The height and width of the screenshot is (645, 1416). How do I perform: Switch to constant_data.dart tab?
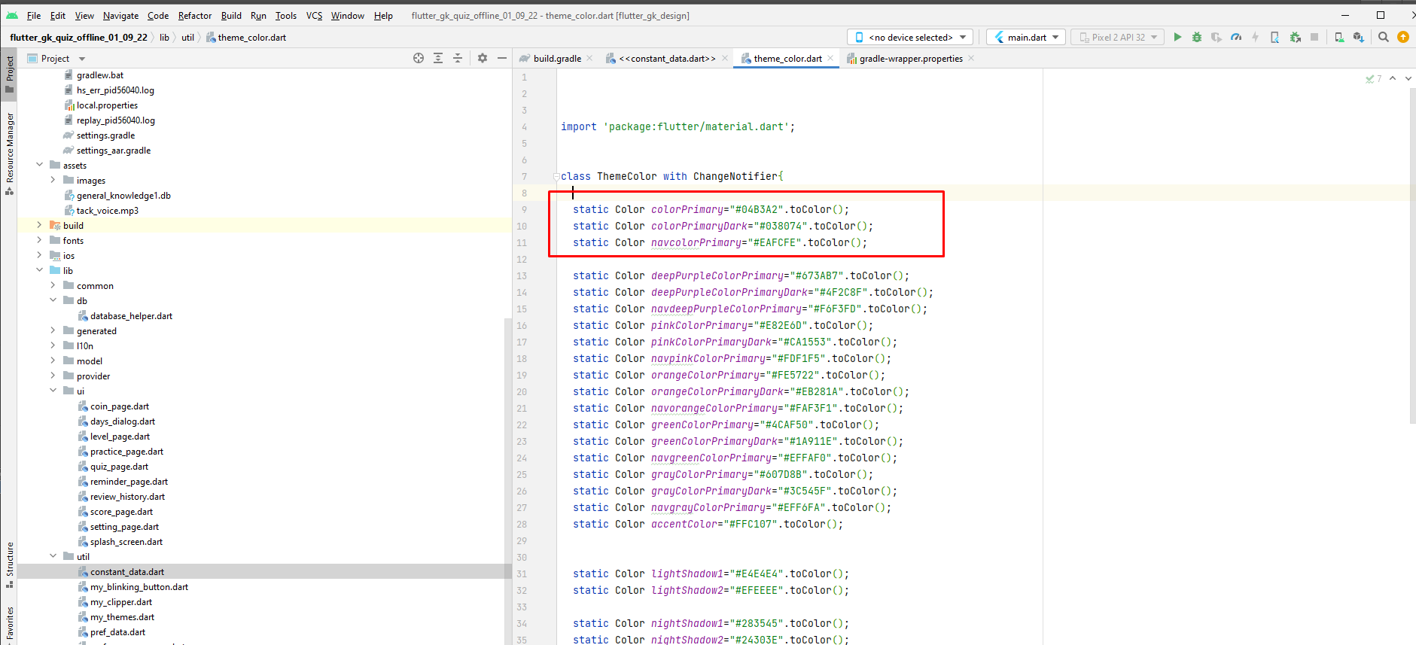coord(667,58)
